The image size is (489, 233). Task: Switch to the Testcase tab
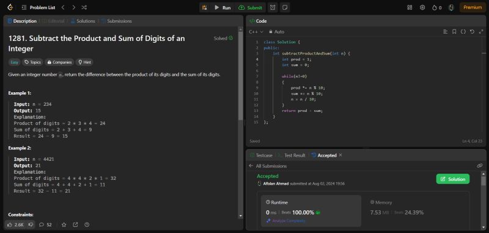261,155
